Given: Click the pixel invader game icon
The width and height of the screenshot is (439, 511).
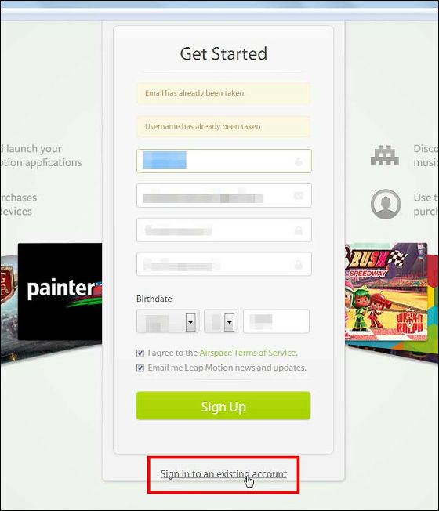Looking at the screenshot, I should 385,155.
